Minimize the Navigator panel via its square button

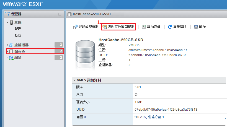60,14
